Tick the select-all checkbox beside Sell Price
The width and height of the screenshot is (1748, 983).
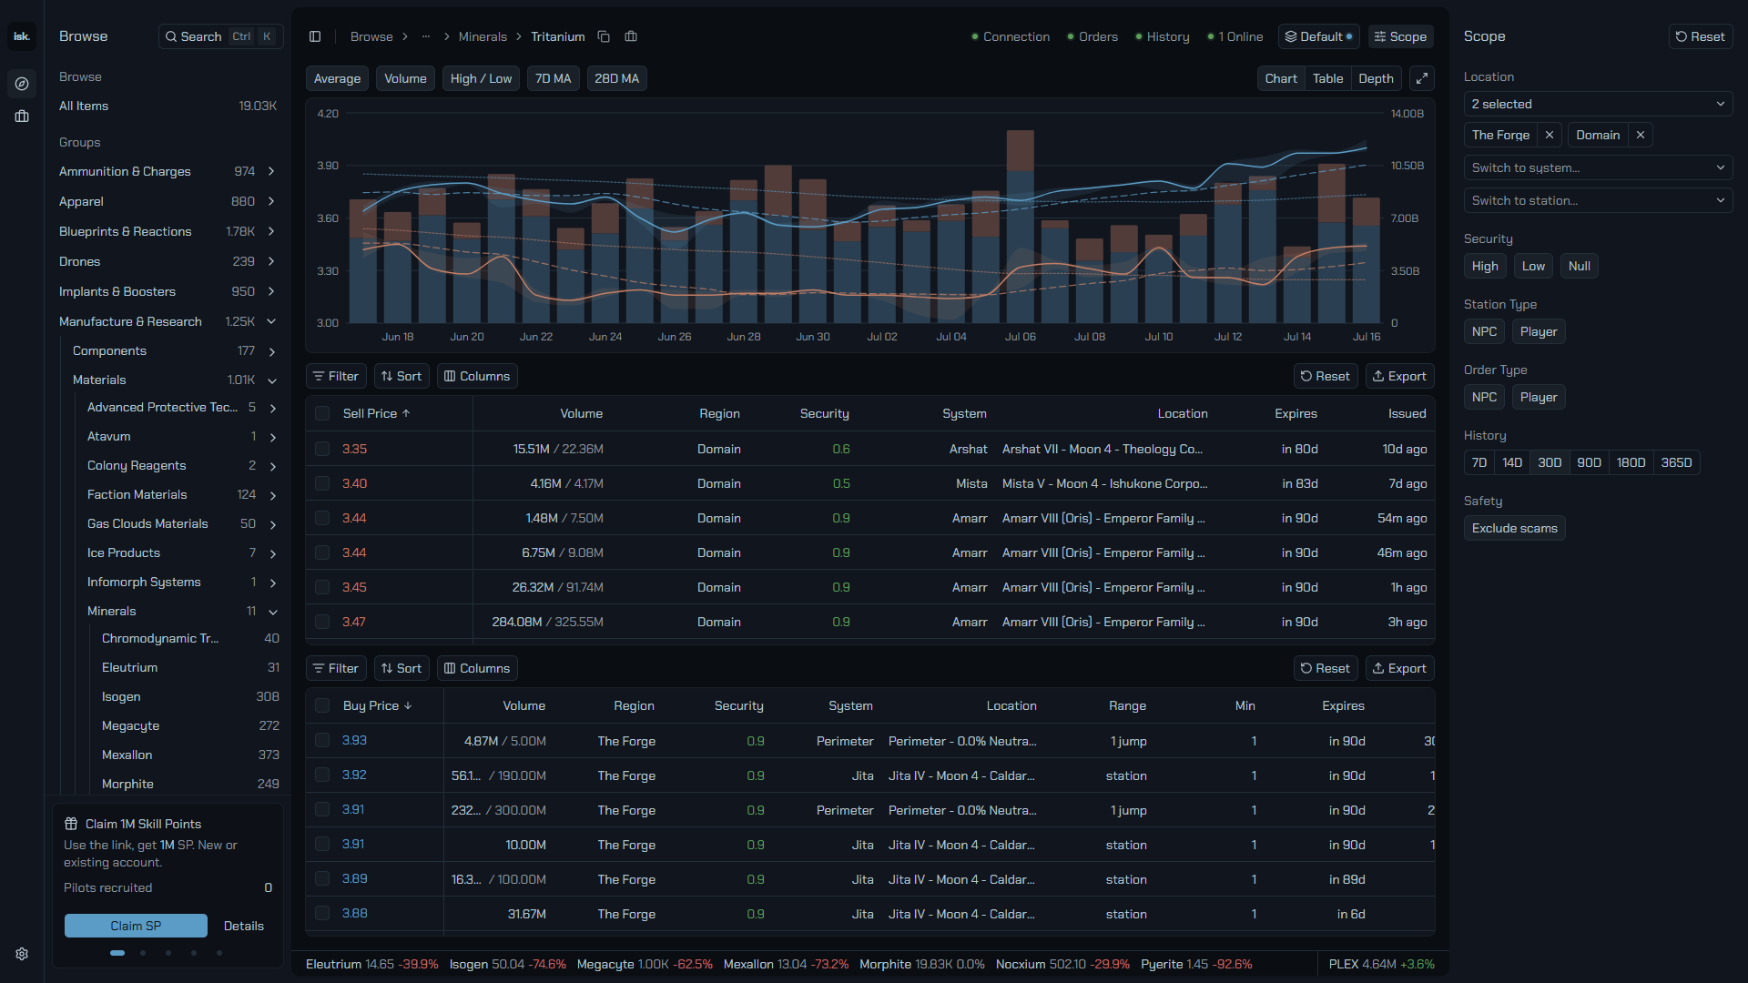pos(322,413)
